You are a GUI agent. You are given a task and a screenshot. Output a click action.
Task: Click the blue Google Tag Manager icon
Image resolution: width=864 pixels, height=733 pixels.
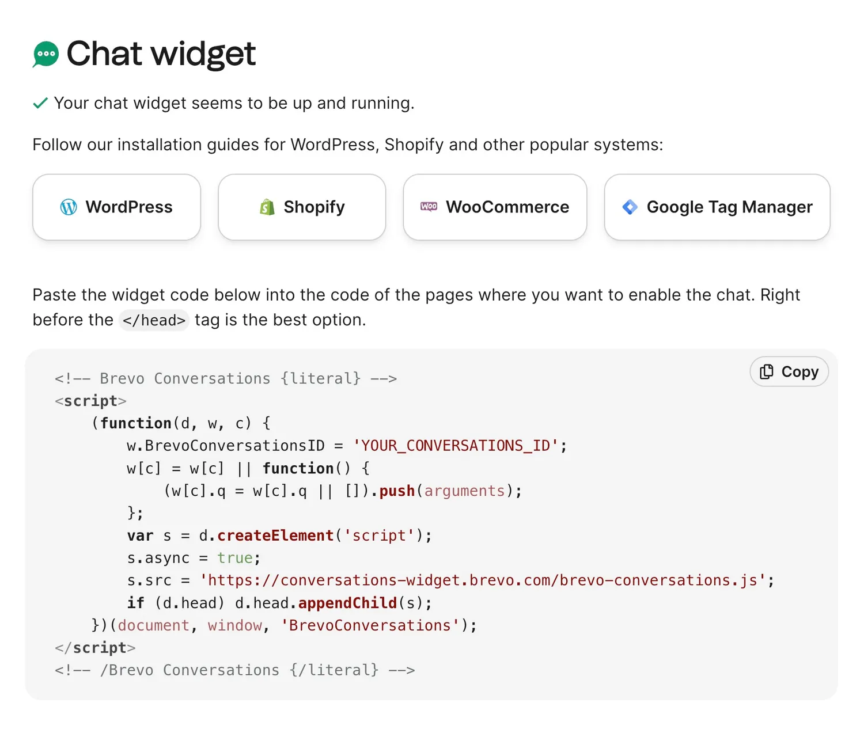tap(630, 207)
